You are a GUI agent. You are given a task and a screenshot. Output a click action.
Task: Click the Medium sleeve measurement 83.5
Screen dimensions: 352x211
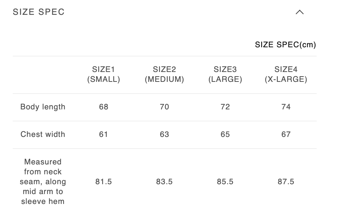click(x=164, y=182)
